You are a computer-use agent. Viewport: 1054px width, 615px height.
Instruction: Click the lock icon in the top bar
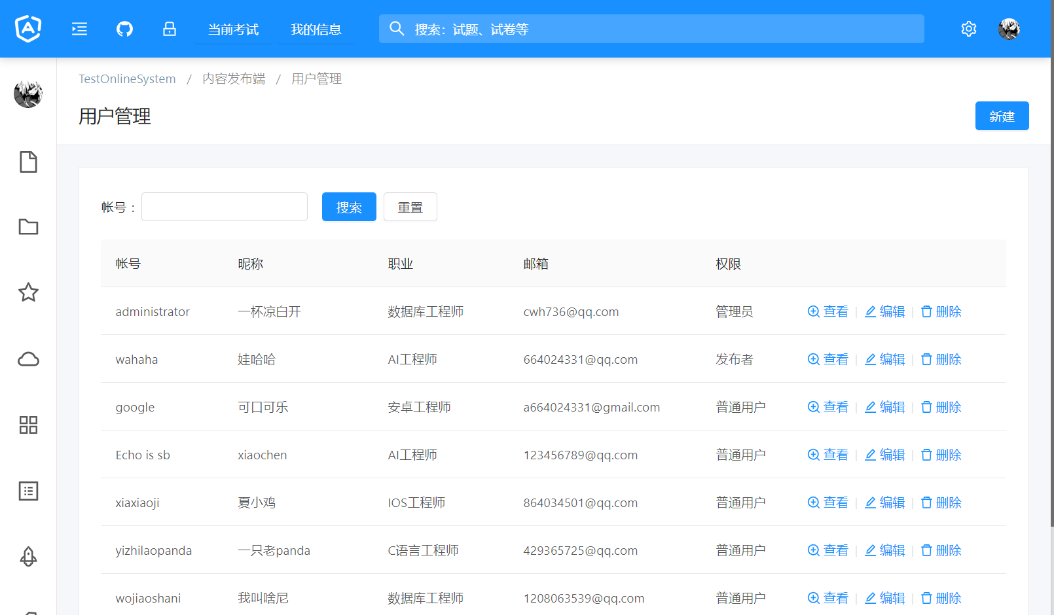[170, 29]
